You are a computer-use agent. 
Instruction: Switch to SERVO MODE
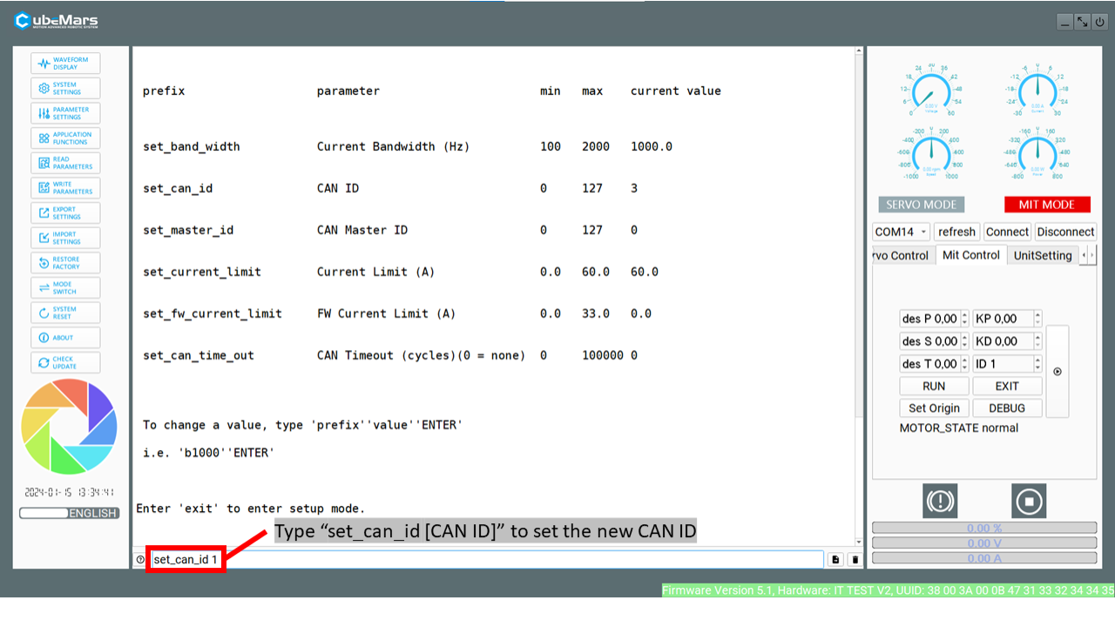(x=921, y=205)
